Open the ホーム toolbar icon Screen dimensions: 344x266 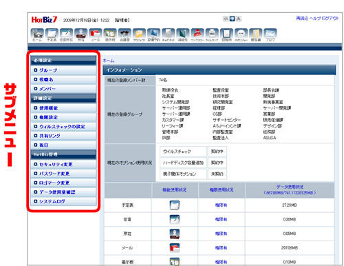point(37,35)
